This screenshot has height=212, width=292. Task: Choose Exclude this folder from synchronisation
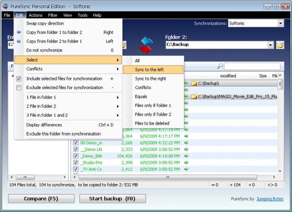click(x=68, y=134)
